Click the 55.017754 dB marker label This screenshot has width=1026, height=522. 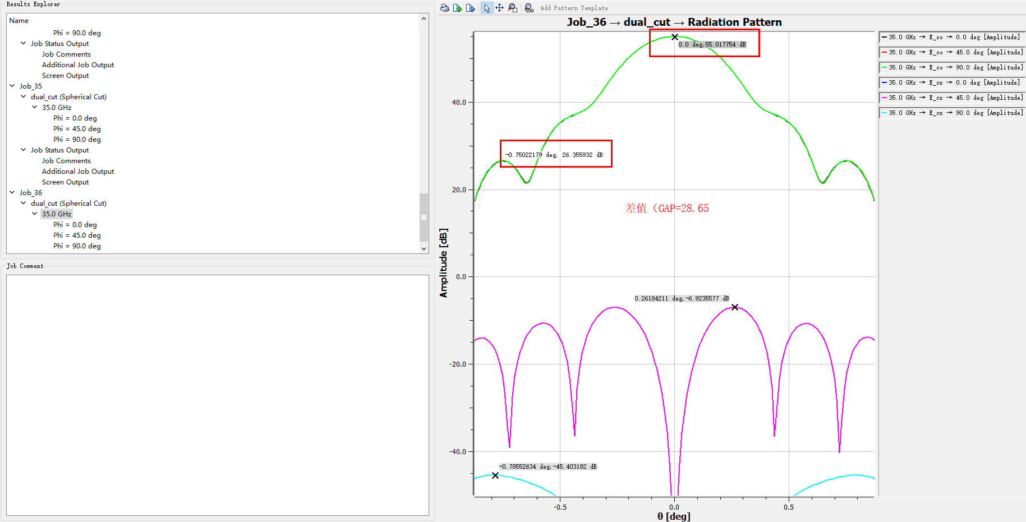(x=712, y=44)
